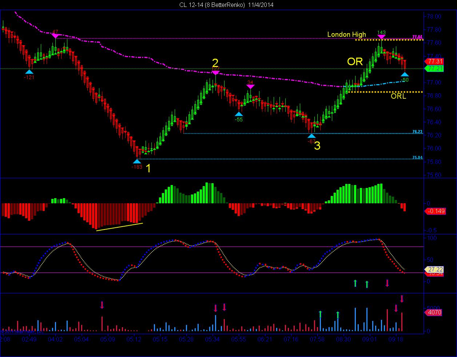Click the 02:49 time axis label
The width and height of the screenshot is (457, 357).
tap(29, 339)
